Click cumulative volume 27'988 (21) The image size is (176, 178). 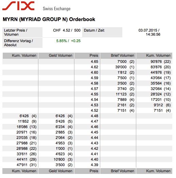tap(27, 143)
